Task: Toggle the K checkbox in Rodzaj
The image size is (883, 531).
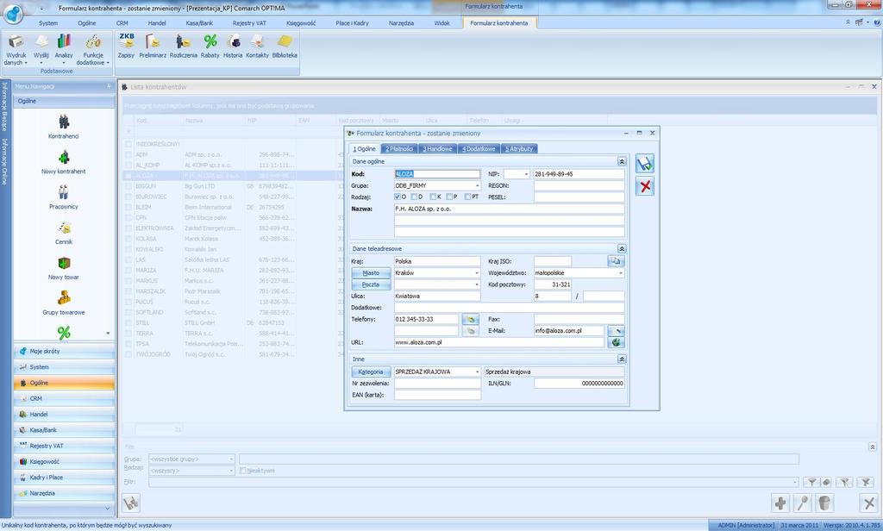Action: click(433, 197)
